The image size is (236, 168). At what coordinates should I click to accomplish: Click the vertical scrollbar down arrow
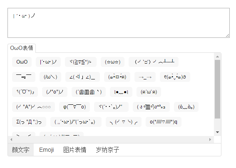click(217, 132)
